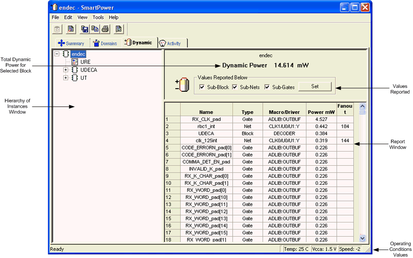Click the RX_K_CHAR_pad[0] cell
413x258 pixels.
(x=206, y=176)
